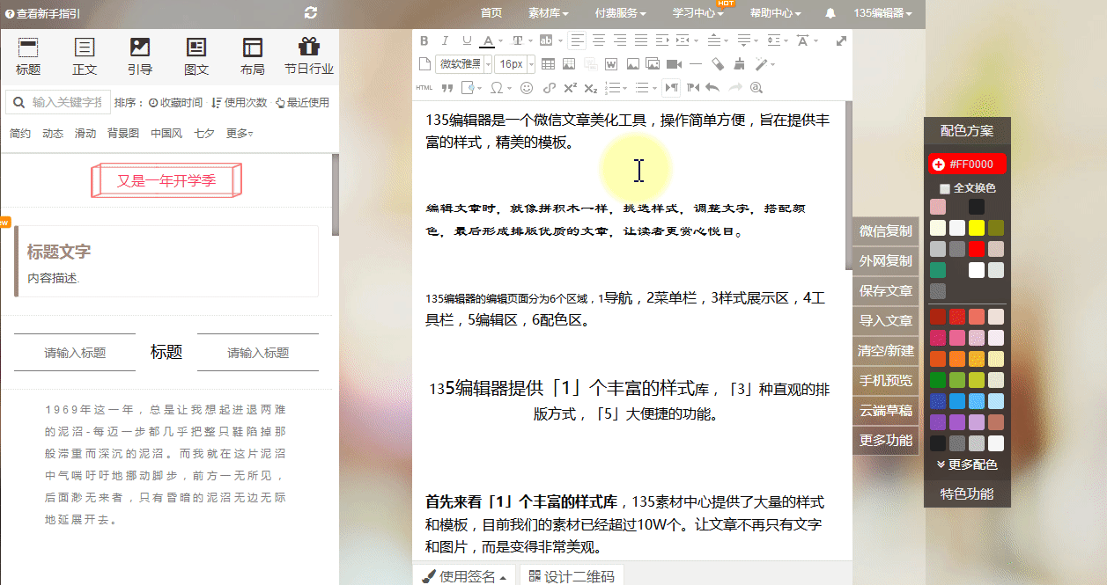Insert video using the camera icon
The height and width of the screenshot is (585, 1107).
(674, 63)
